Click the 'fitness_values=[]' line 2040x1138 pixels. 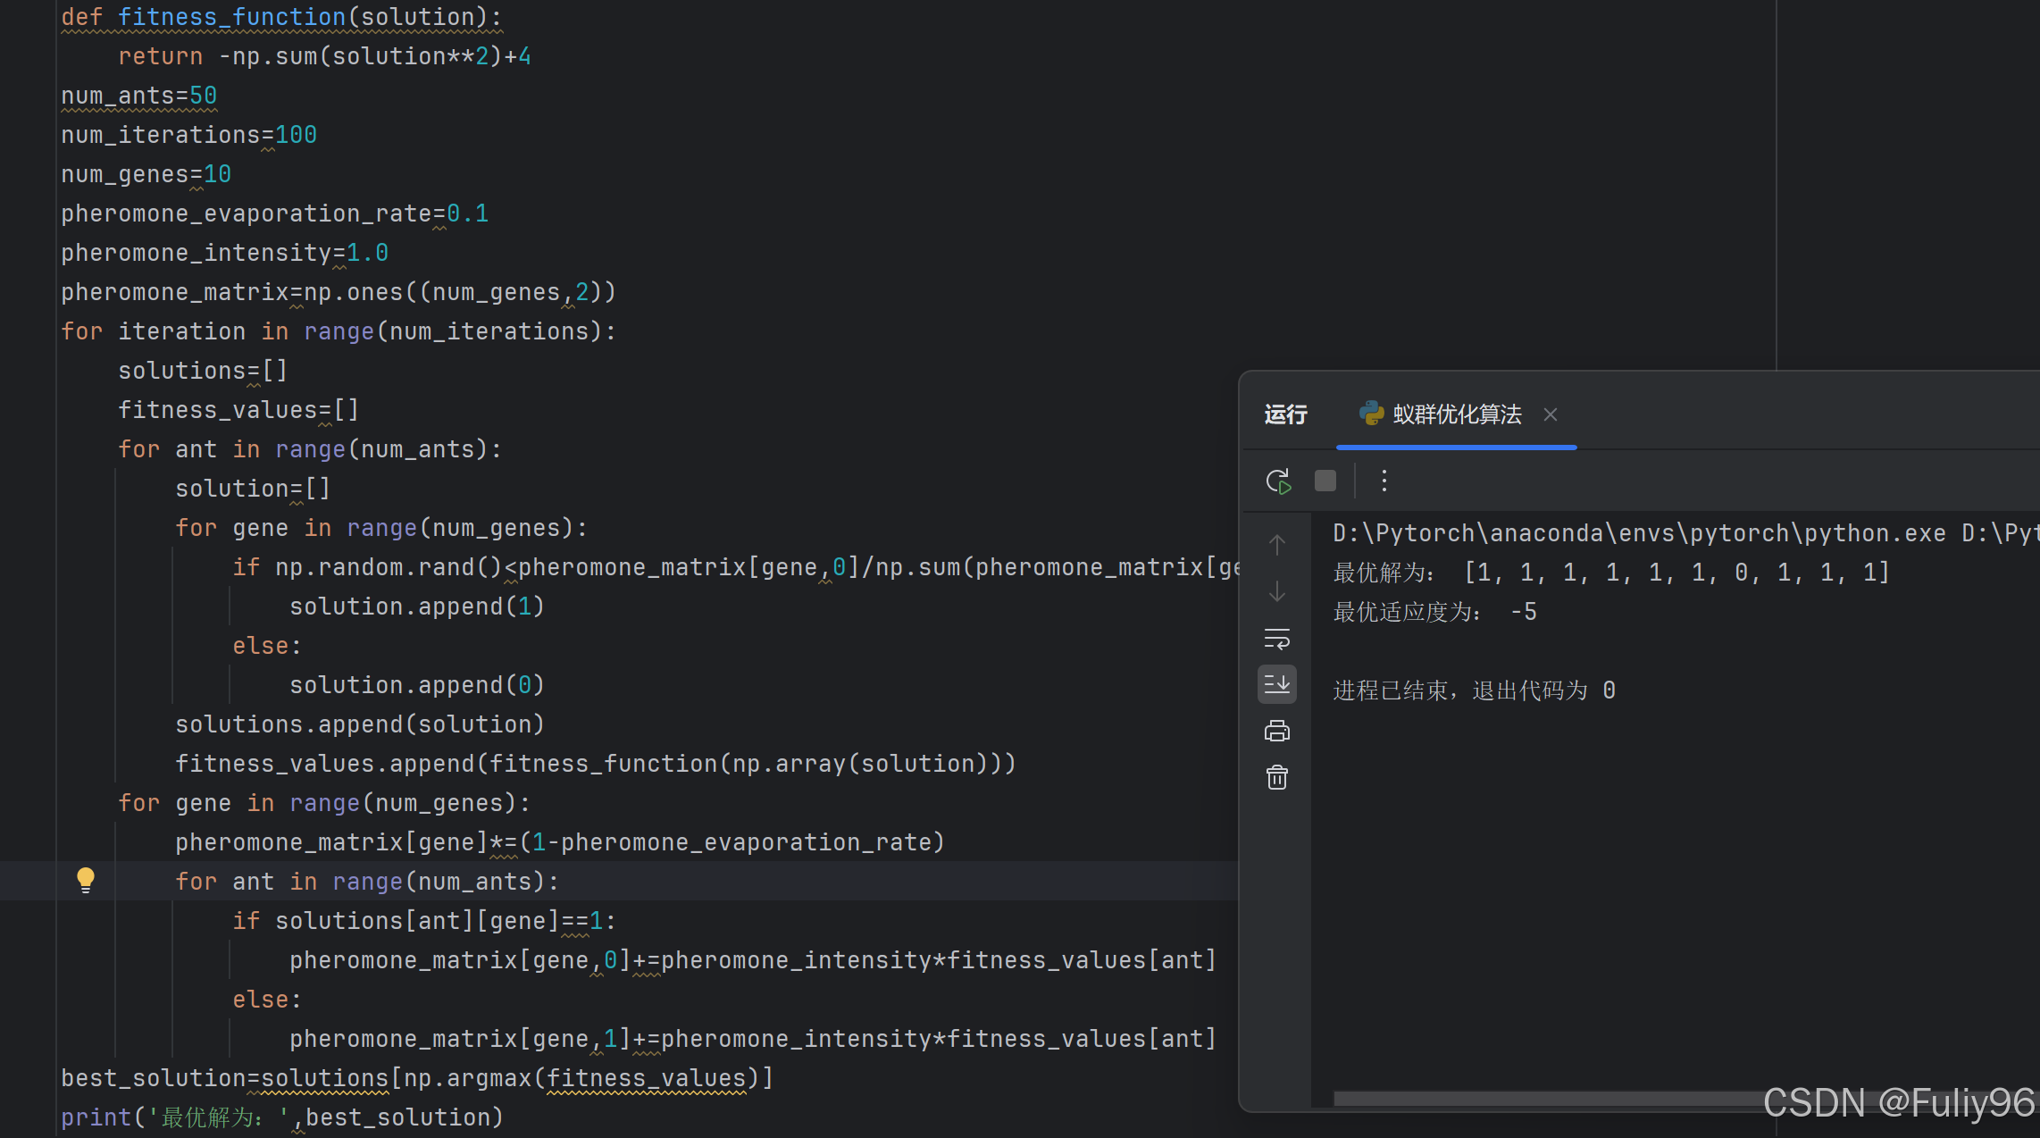pos(238,410)
